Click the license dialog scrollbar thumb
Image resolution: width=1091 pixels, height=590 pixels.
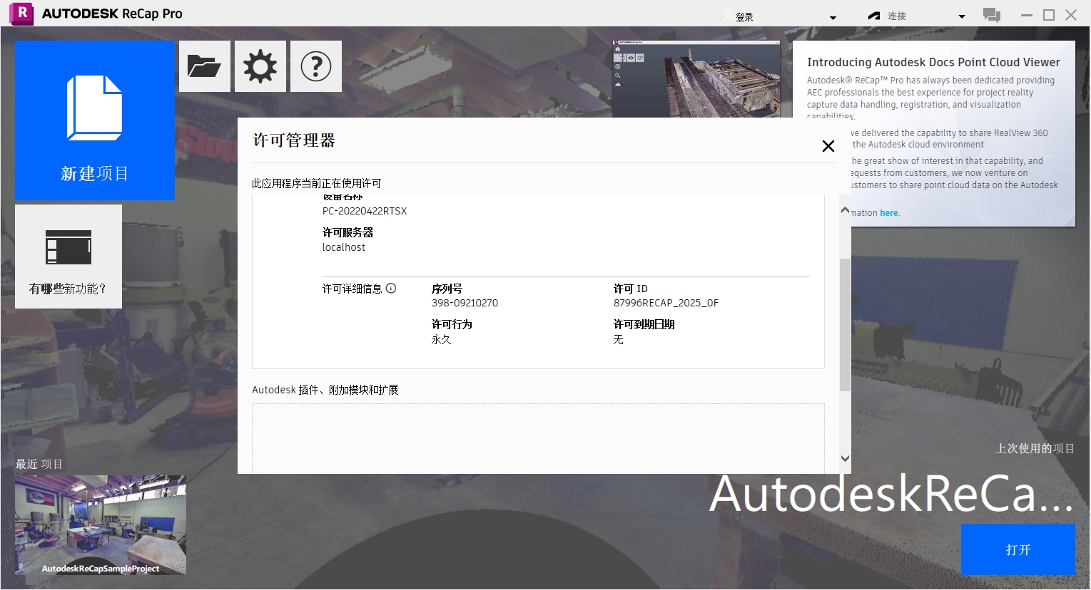(845, 324)
